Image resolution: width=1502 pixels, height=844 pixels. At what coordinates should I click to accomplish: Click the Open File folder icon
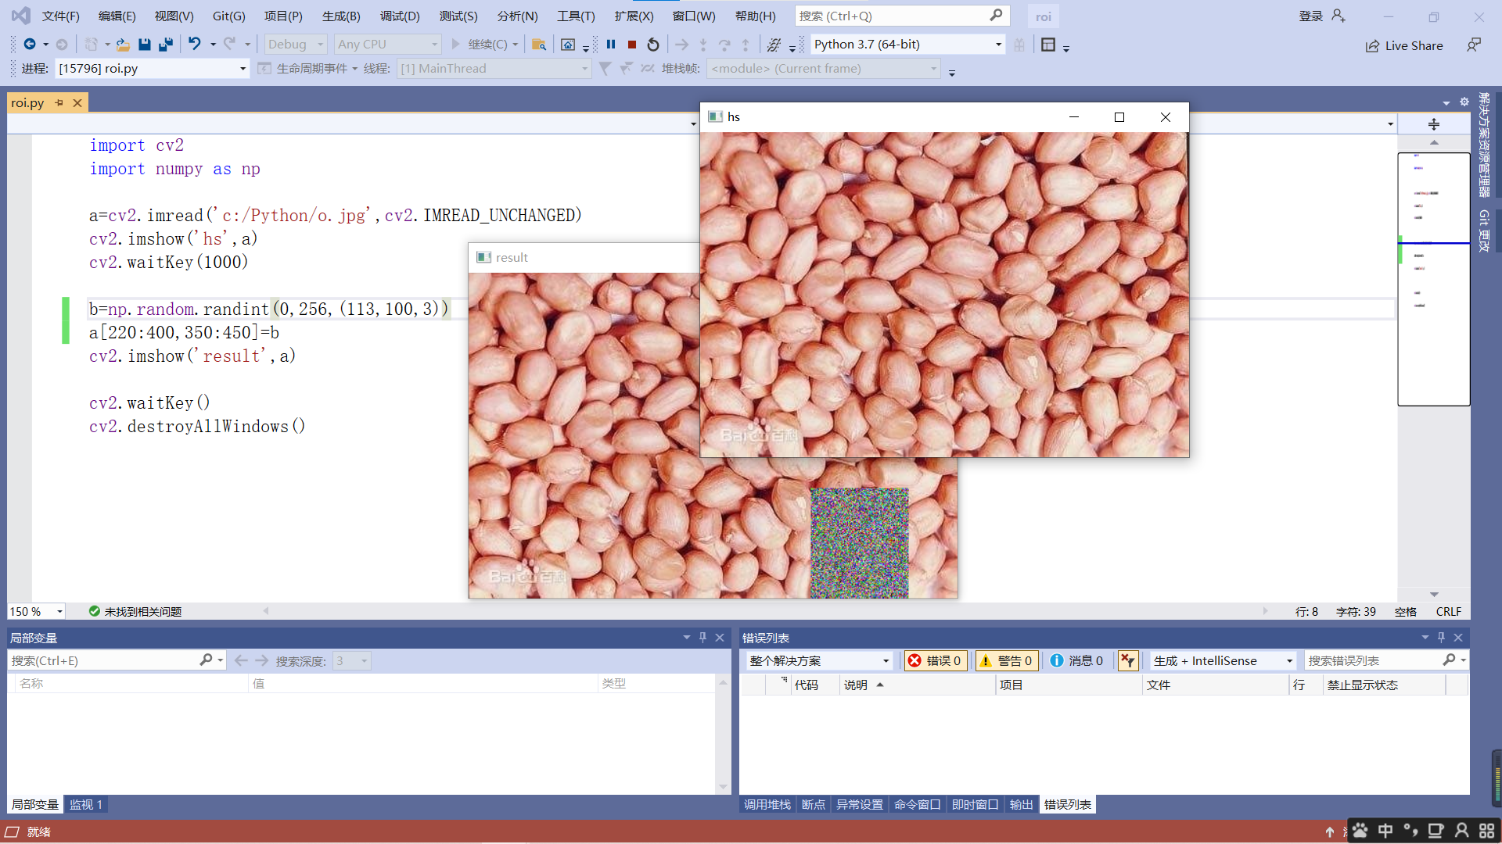click(x=123, y=45)
